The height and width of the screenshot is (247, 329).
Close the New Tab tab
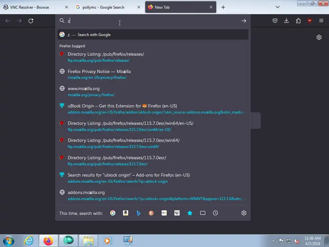coord(211,7)
